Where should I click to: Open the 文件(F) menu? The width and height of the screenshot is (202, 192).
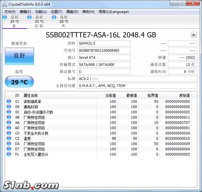point(10,12)
